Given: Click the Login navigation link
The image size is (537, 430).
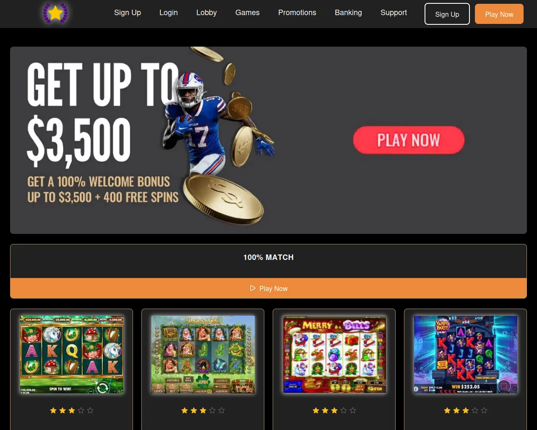Looking at the screenshot, I should [169, 13].
